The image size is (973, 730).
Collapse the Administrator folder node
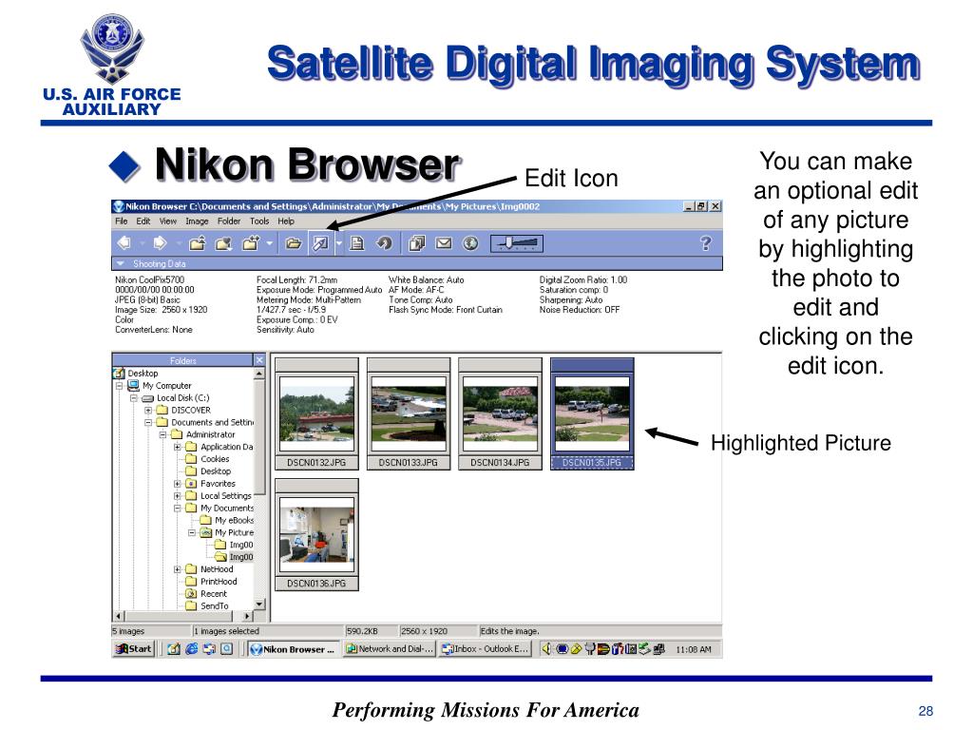coord(162,434)
